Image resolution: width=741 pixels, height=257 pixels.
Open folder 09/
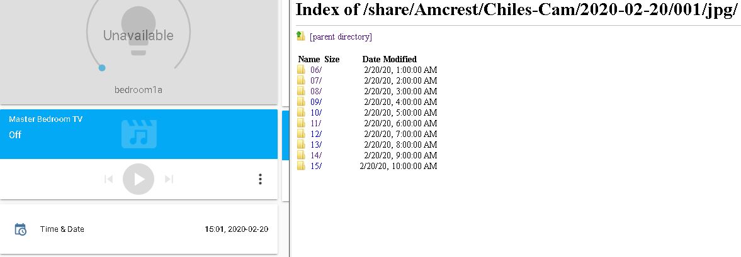click(316, 102)
